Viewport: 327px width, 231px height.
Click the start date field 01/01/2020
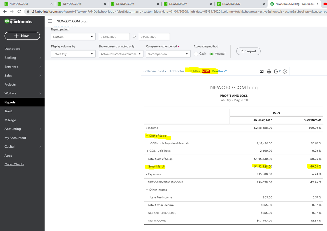[114, 37]
